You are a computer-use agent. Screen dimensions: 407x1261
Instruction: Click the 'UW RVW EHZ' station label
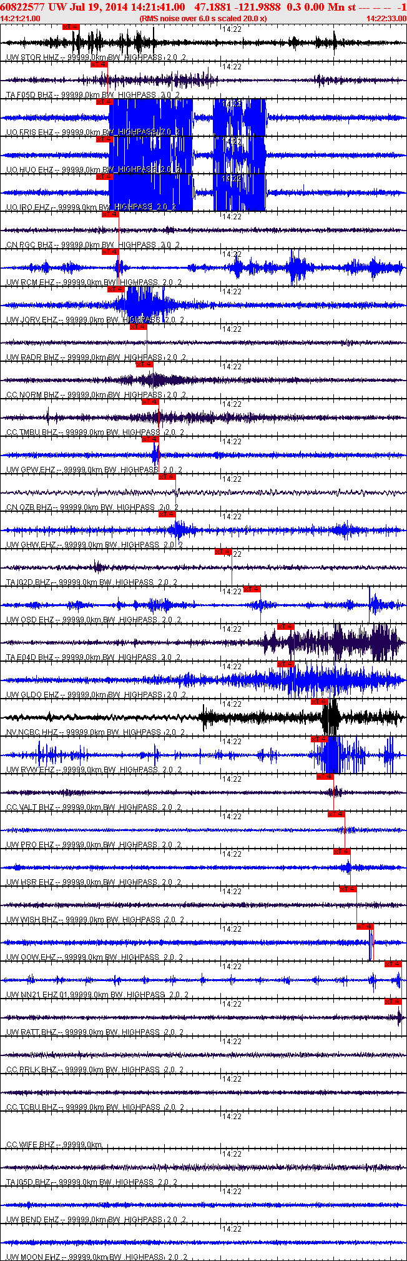pyautogui.click(x=31, y=770)
